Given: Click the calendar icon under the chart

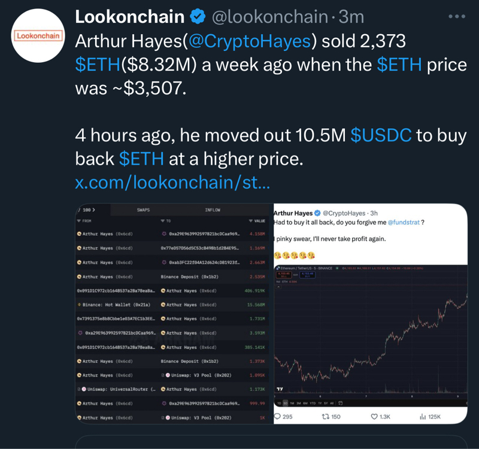Looking at the screenshot, I should 341,402.
